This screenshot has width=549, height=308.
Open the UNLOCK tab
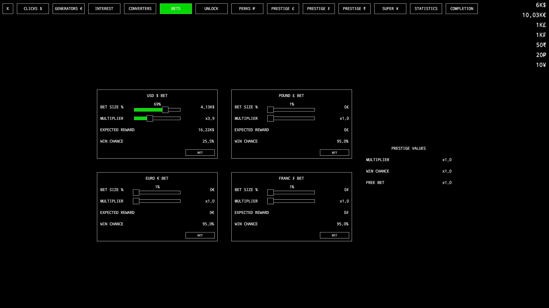(x=211, y=9)
